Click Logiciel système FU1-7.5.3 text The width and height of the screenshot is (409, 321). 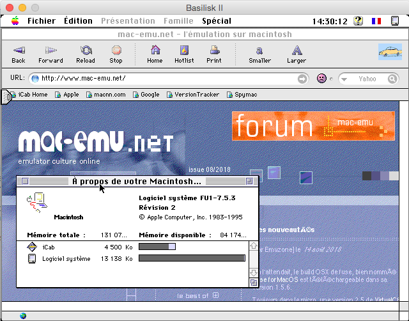(187, 198)
